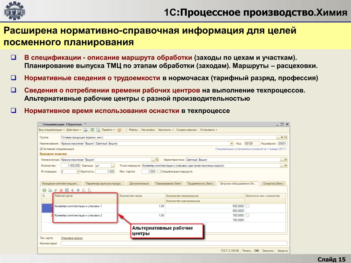
Task: Click the ellipsis select button in Группа field
Action: (x=278, y=137)
